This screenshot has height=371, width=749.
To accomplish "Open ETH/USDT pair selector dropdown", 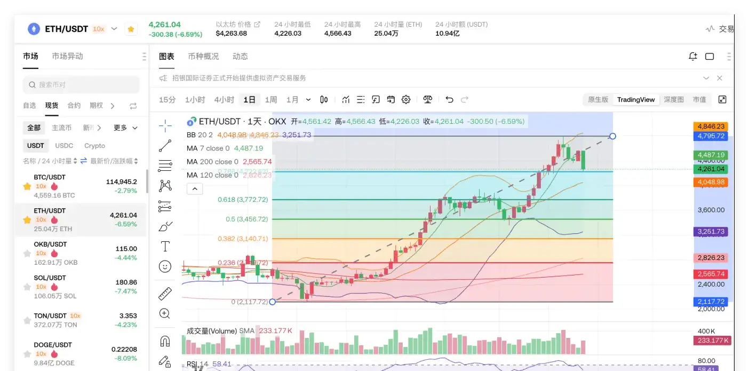I will click(114, 29).
